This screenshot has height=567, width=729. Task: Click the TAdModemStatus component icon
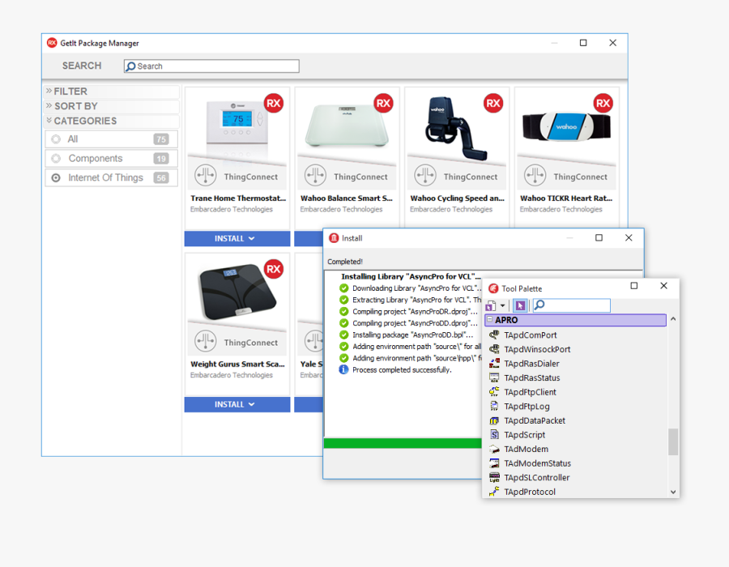click(494, 463)
